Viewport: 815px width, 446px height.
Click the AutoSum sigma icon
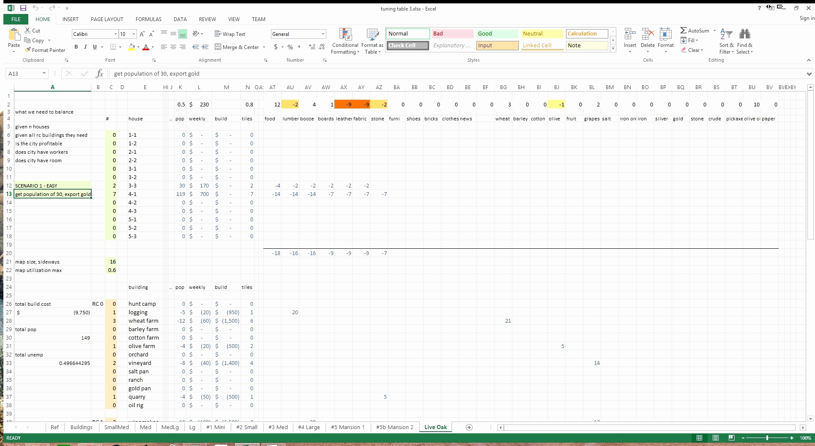coord(683,30)
